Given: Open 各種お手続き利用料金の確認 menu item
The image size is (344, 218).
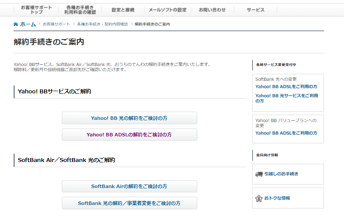Looking at the screenshot, I should [x=80, y=10].
